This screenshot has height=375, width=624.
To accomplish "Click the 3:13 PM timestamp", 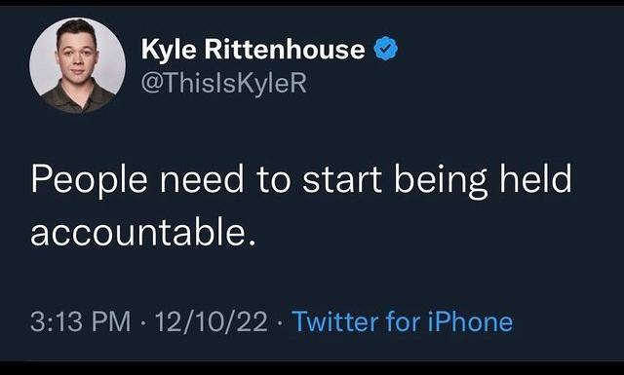I will 80,321.
